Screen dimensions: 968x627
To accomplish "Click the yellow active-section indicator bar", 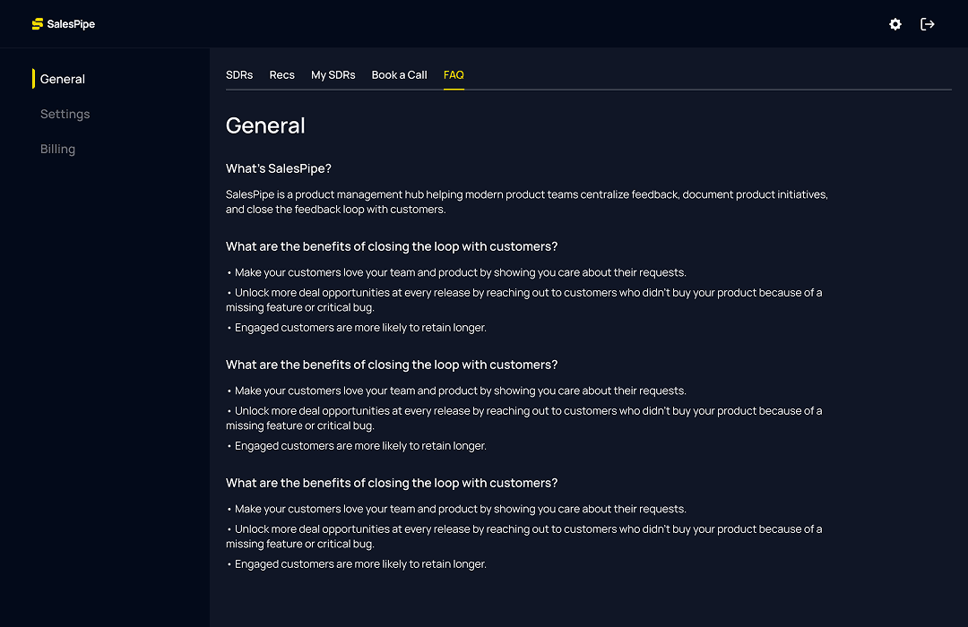I will [33, 79].
